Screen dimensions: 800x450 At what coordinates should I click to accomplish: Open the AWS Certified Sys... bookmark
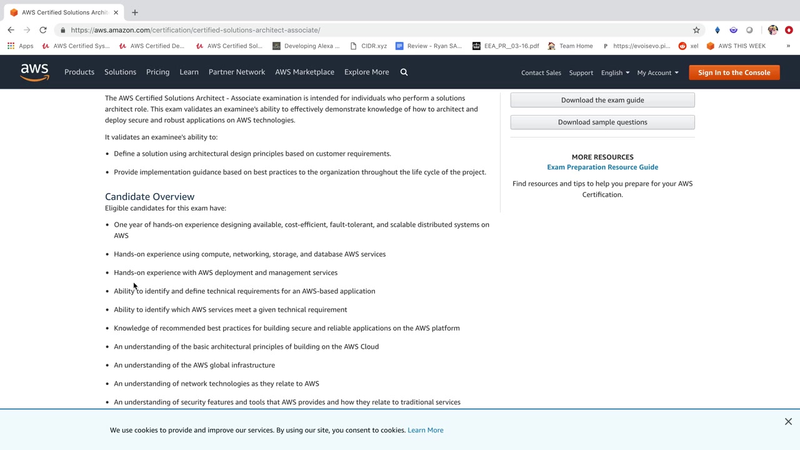tap(76, 46)
